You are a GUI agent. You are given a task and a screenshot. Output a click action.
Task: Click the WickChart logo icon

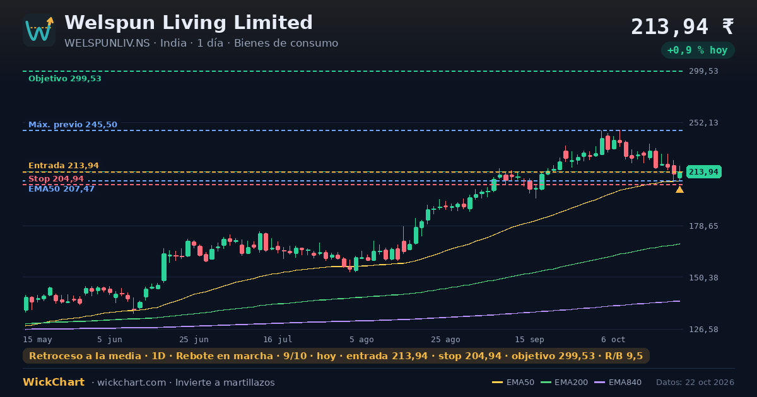(x=39, y=30)
